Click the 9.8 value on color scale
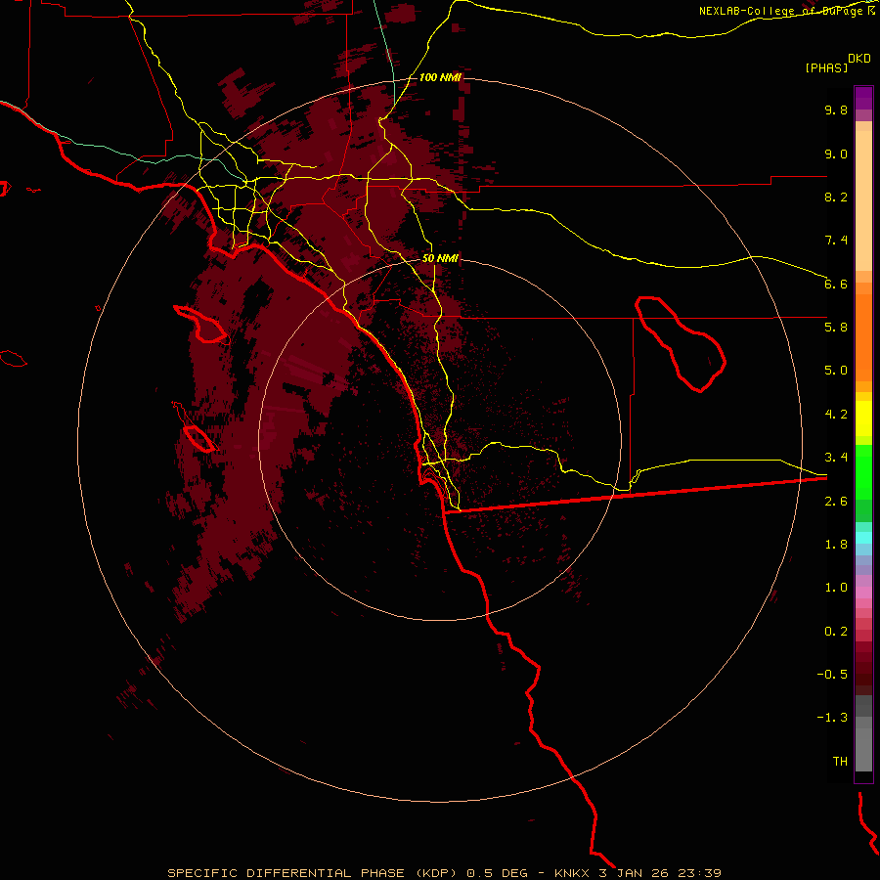 click(836, 110)
